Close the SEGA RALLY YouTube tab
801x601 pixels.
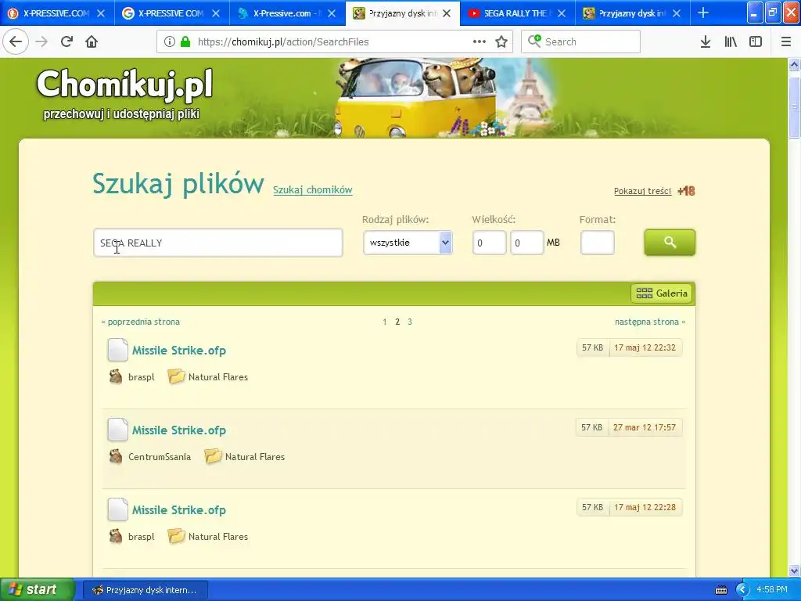[x=562, y=13]
